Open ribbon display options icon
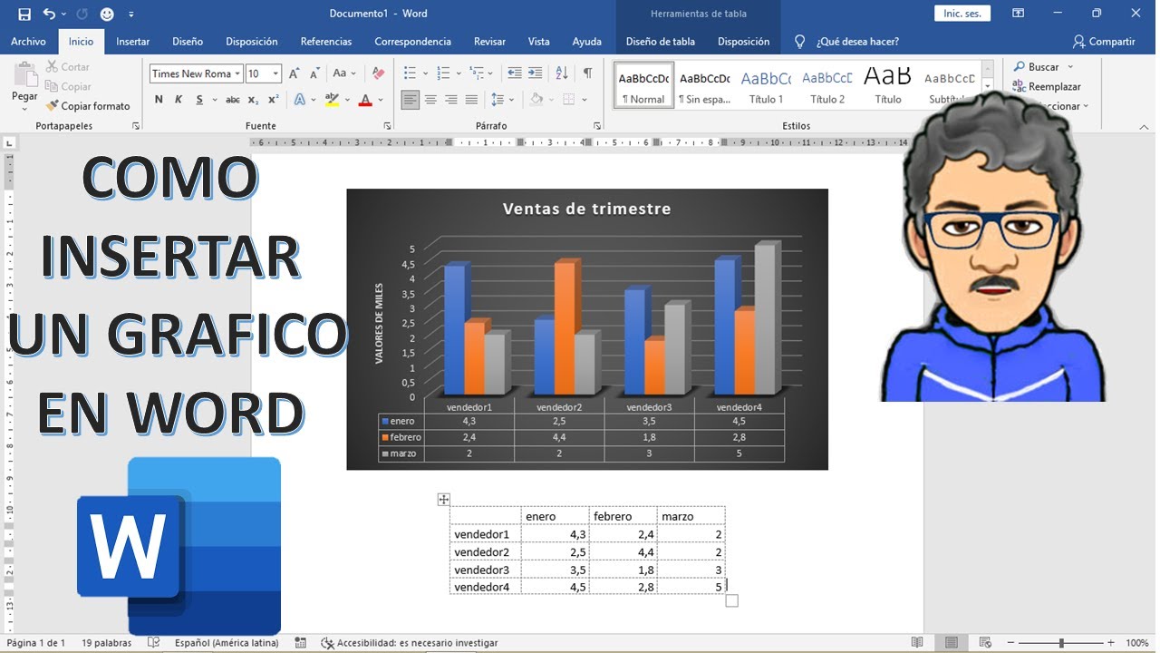 point(1019,14)
